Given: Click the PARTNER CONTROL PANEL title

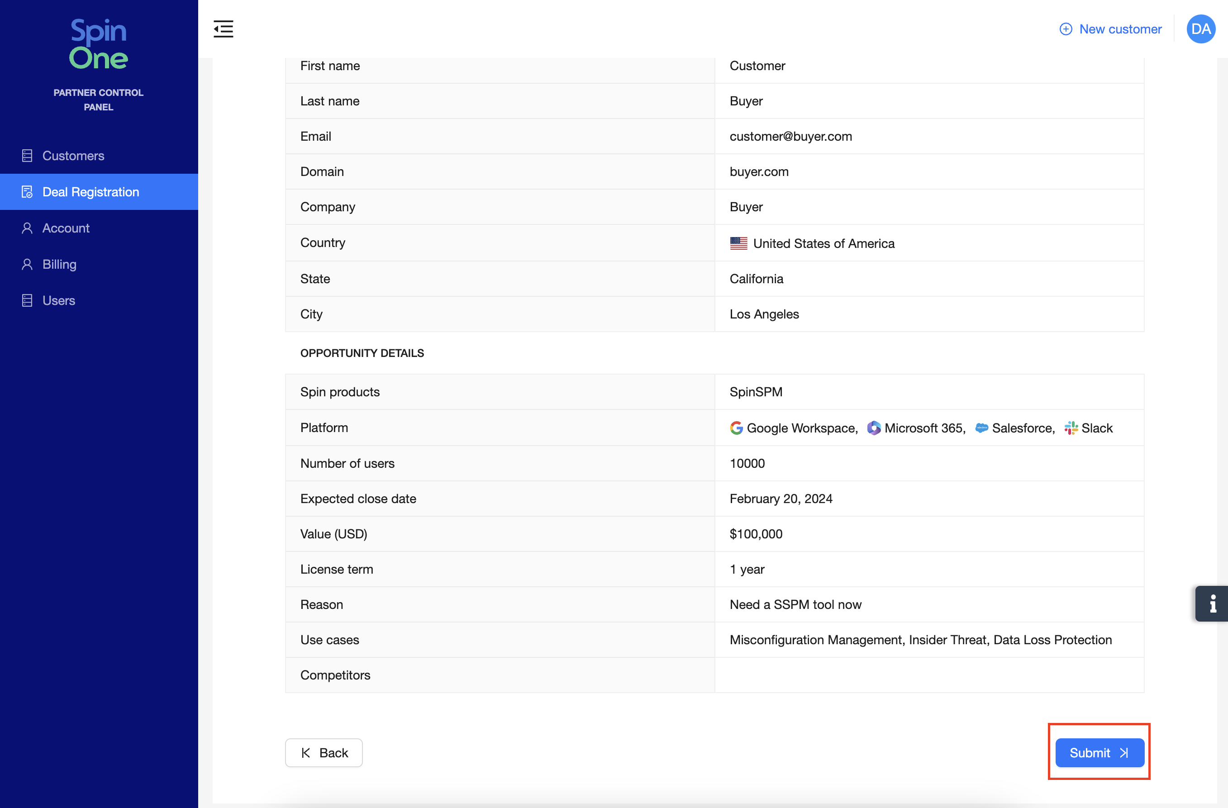Looking at the screenshot, I should click(x=99, y=100).
